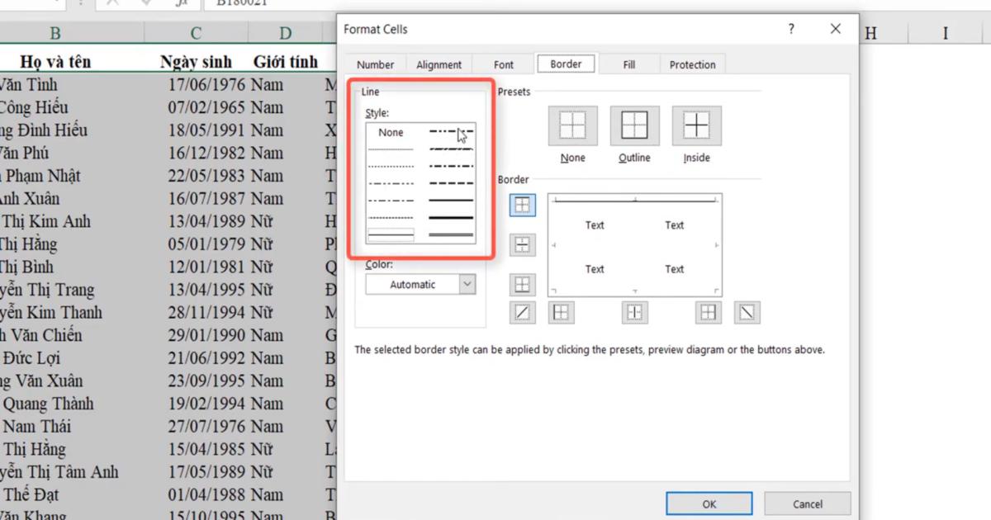Click the inner vertical border icon
Image resolution: width=991 pixels, height=520 pixels.
click(x=635, y=312)
